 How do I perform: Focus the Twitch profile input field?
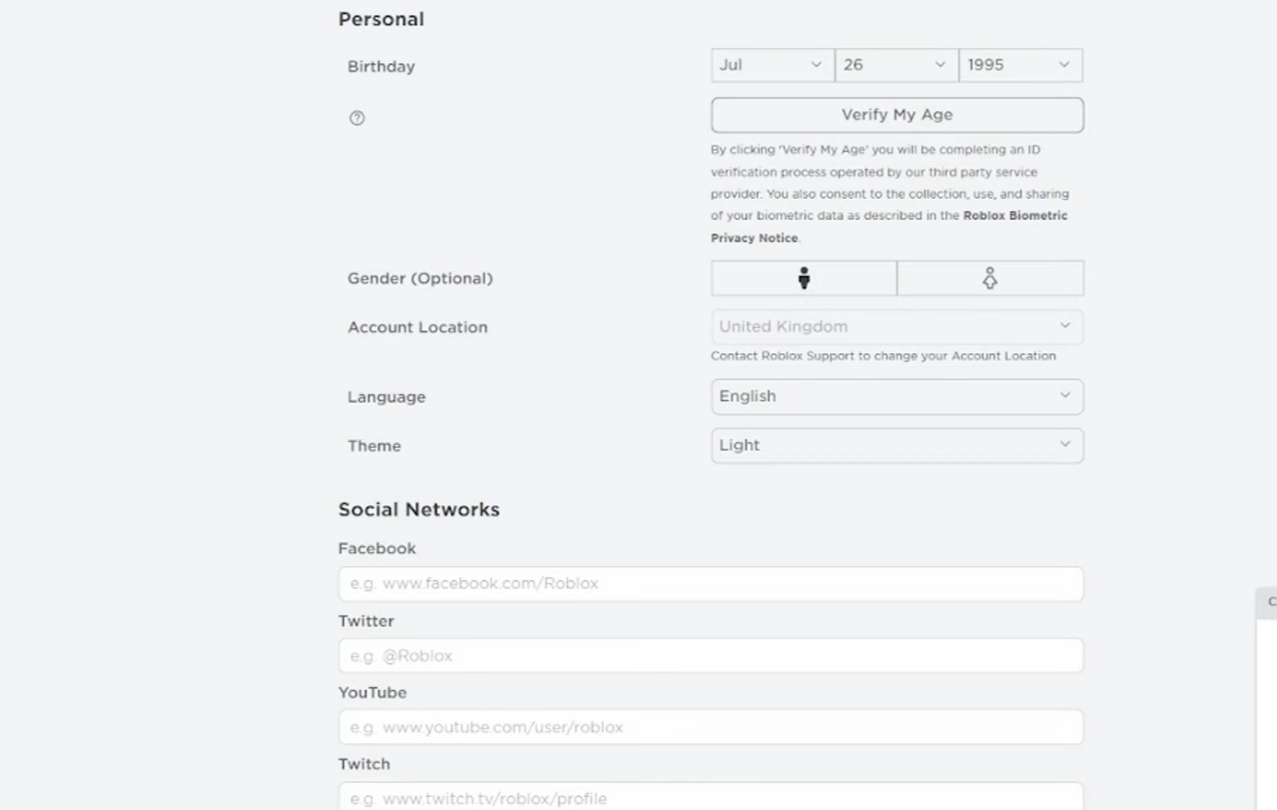pos(711,797)
